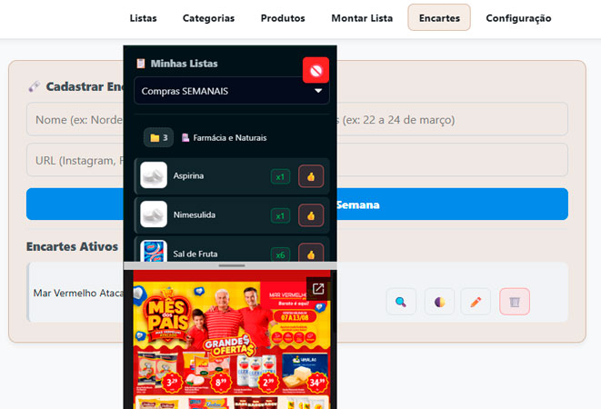Open the Compras SEMANAIS list dropdown
601x409 pixels.
click(232, 91)
